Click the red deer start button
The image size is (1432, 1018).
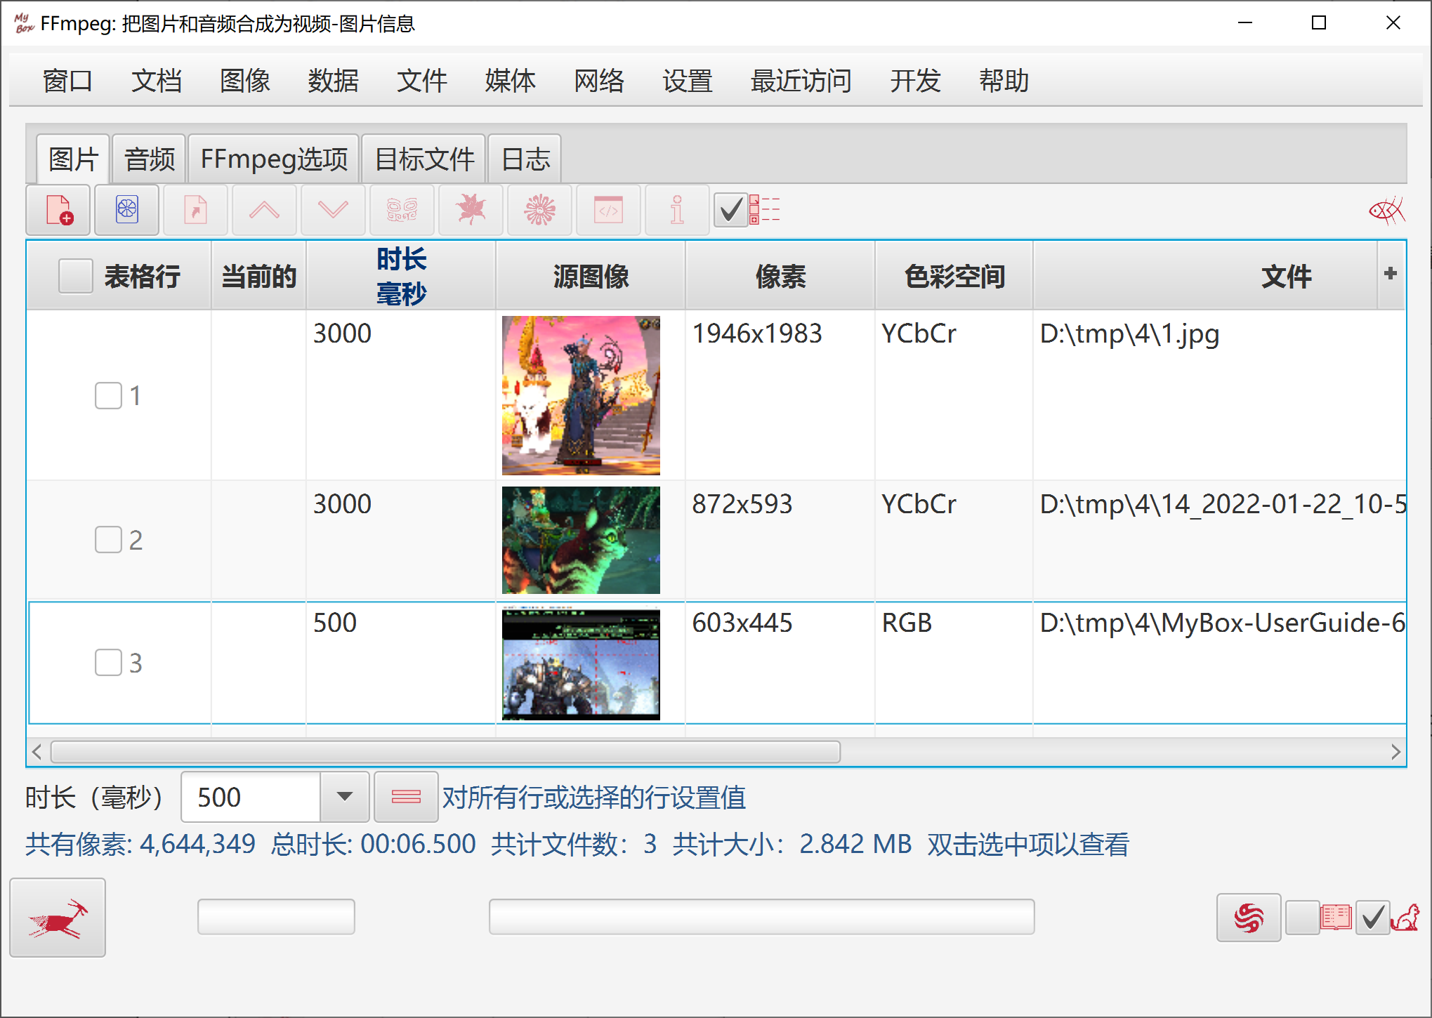pos(58,918)
